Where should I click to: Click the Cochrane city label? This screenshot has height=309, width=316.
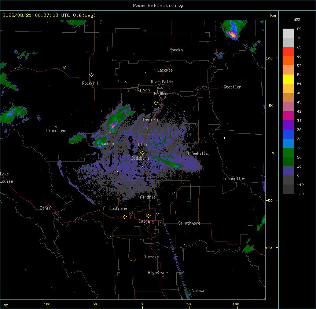[x=118, y=208]
